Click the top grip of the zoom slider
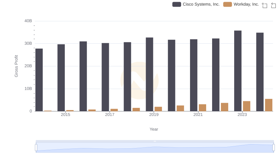The height and width of the screenshot is (161, 280). pos(155,141)
